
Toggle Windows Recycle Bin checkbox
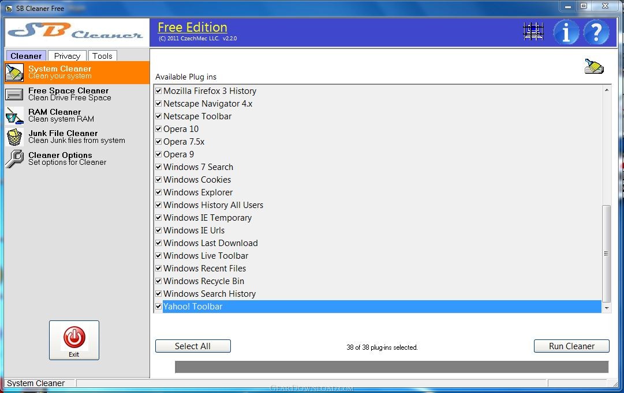(158, 281)
